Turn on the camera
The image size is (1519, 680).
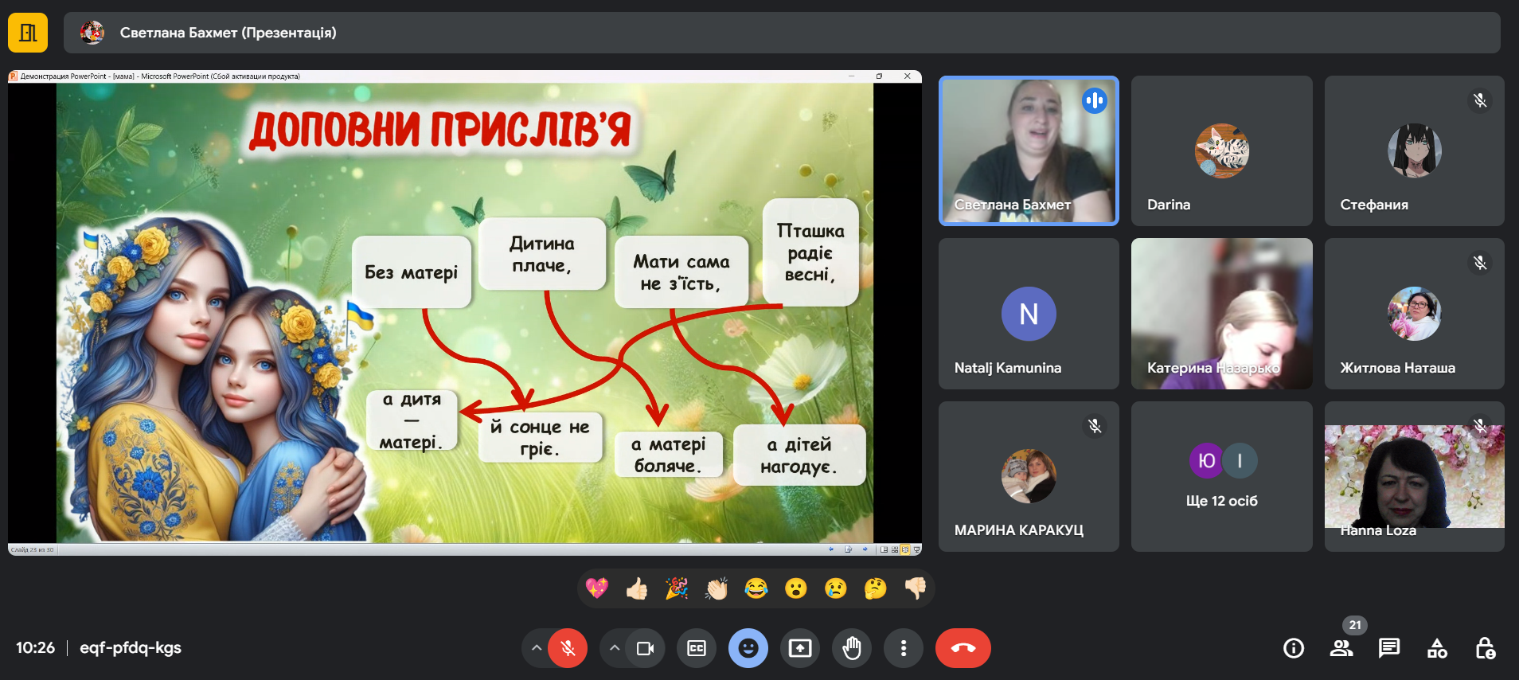645,648
